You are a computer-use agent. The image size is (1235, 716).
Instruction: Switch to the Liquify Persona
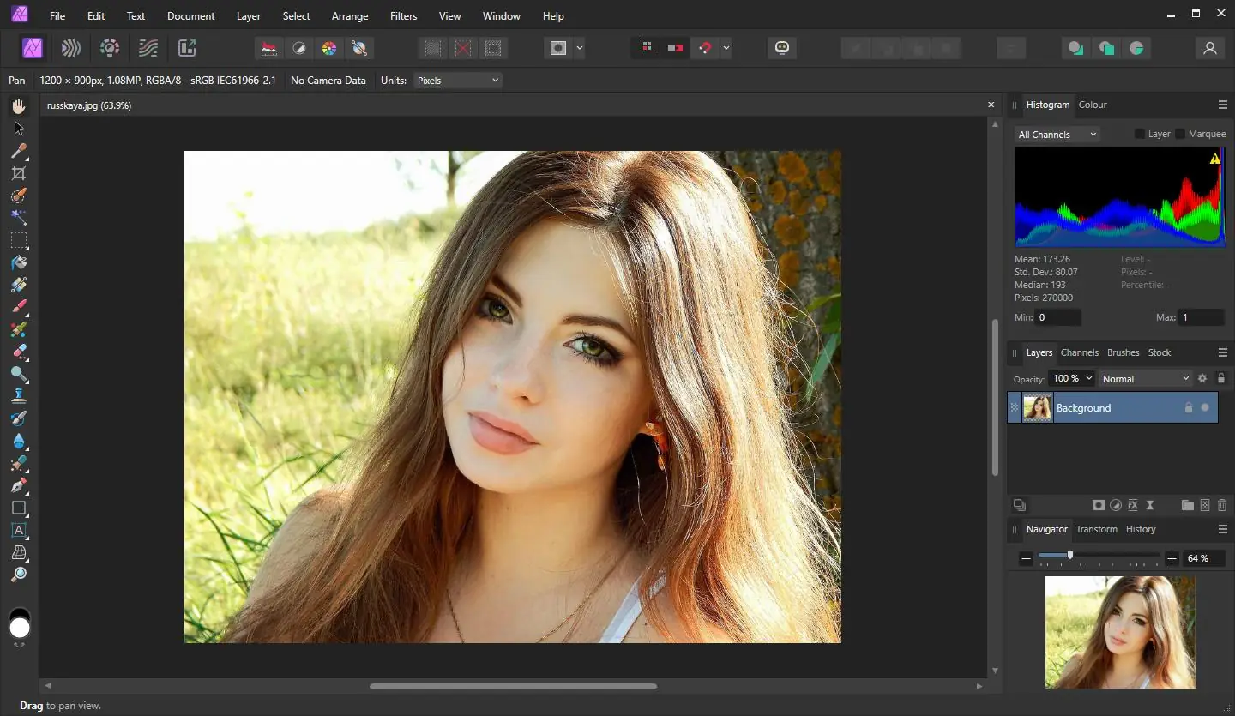pos(71,48)
